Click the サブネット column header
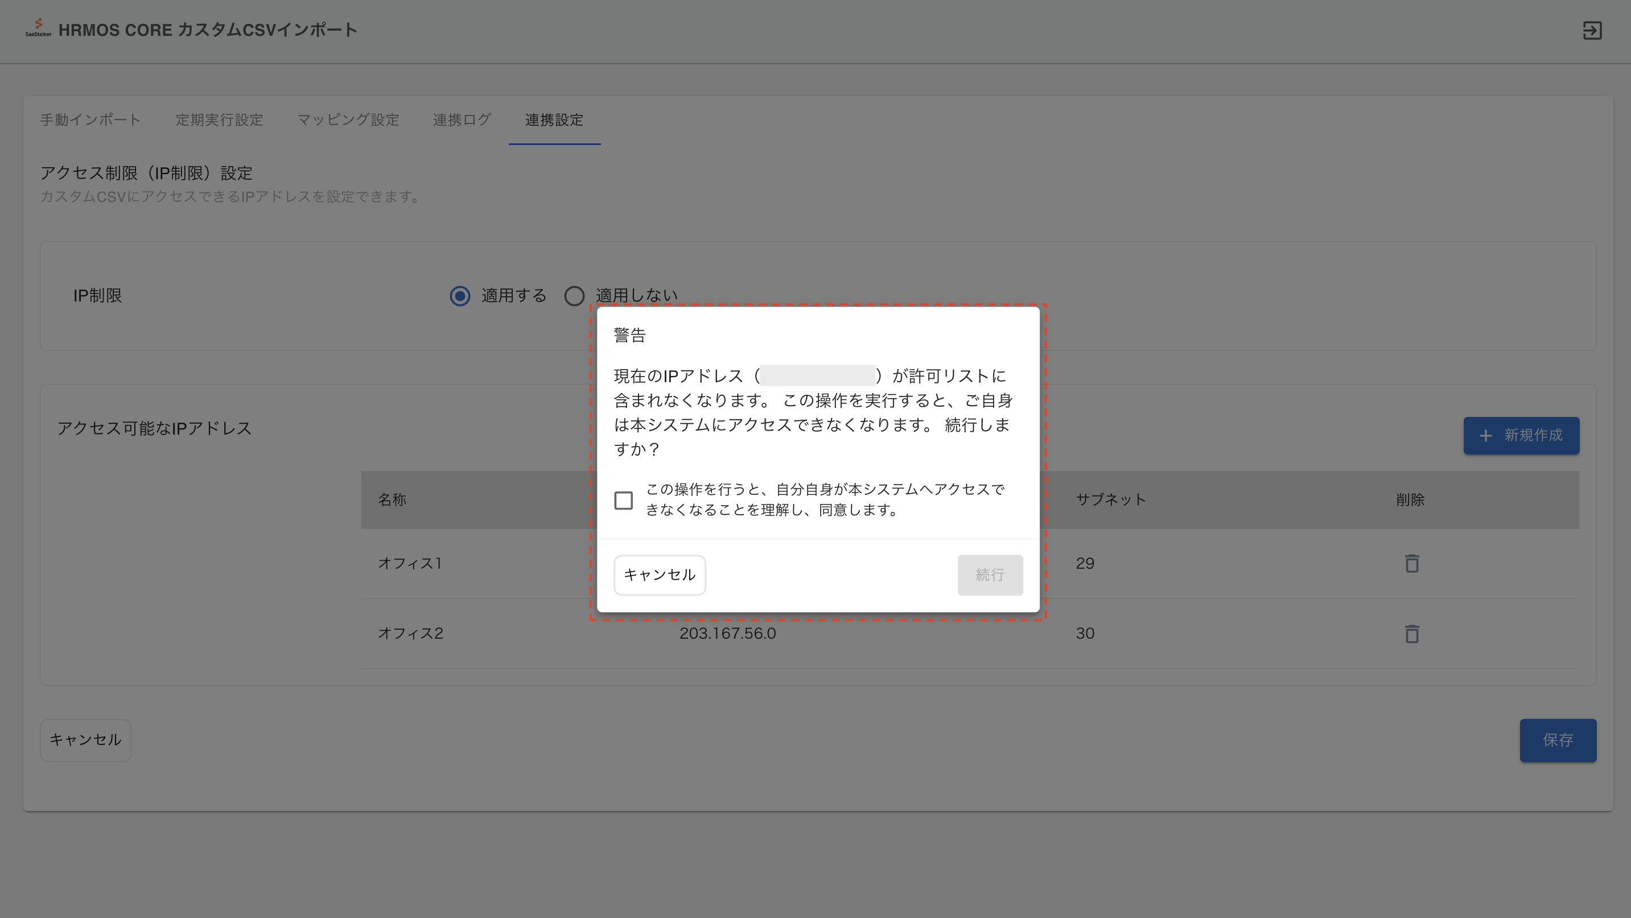This screenshot has width=1631, height=918. (1110, 499)
